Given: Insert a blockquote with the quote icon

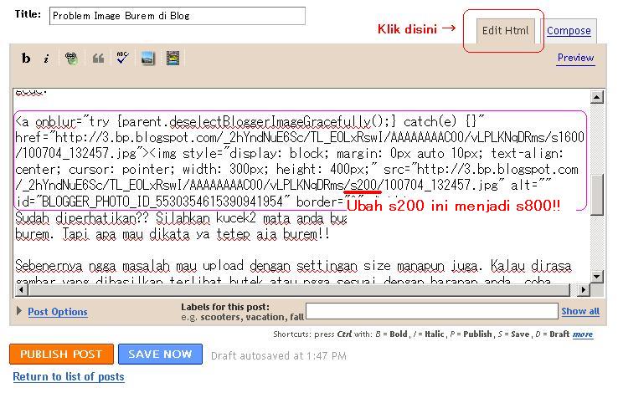Looking at the screenshot, I should pyautogui.click(x=98, y=59).
